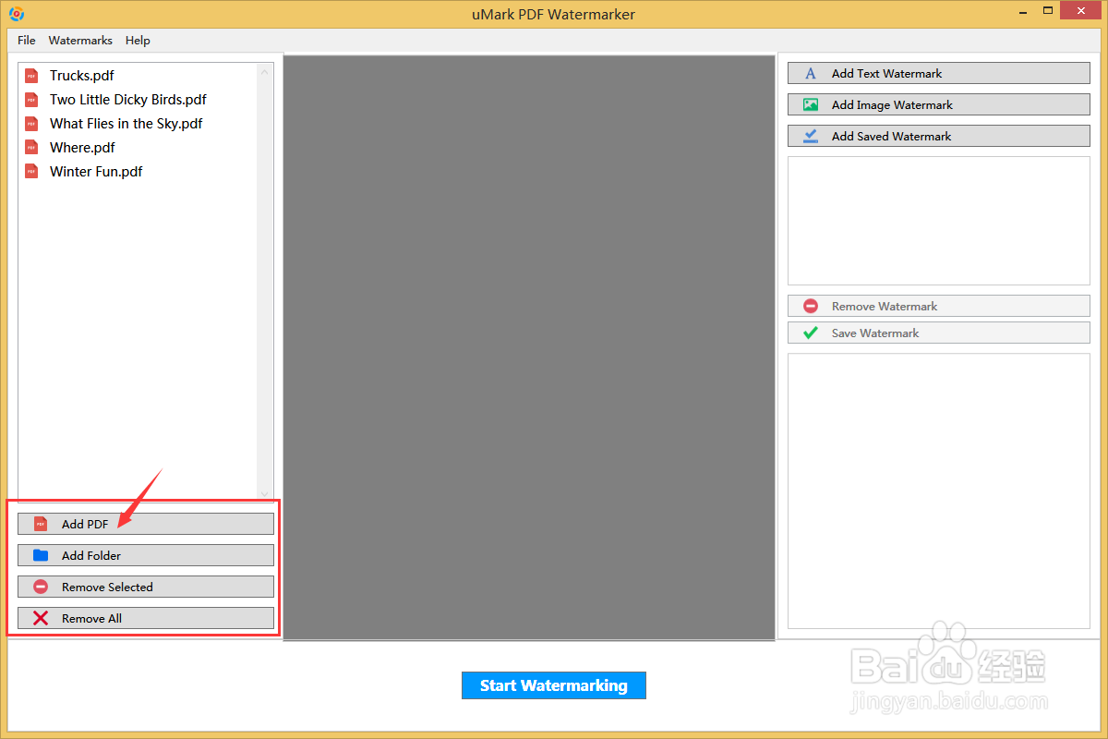Click the file list scrollbar up arrow

tap(265, 71)
